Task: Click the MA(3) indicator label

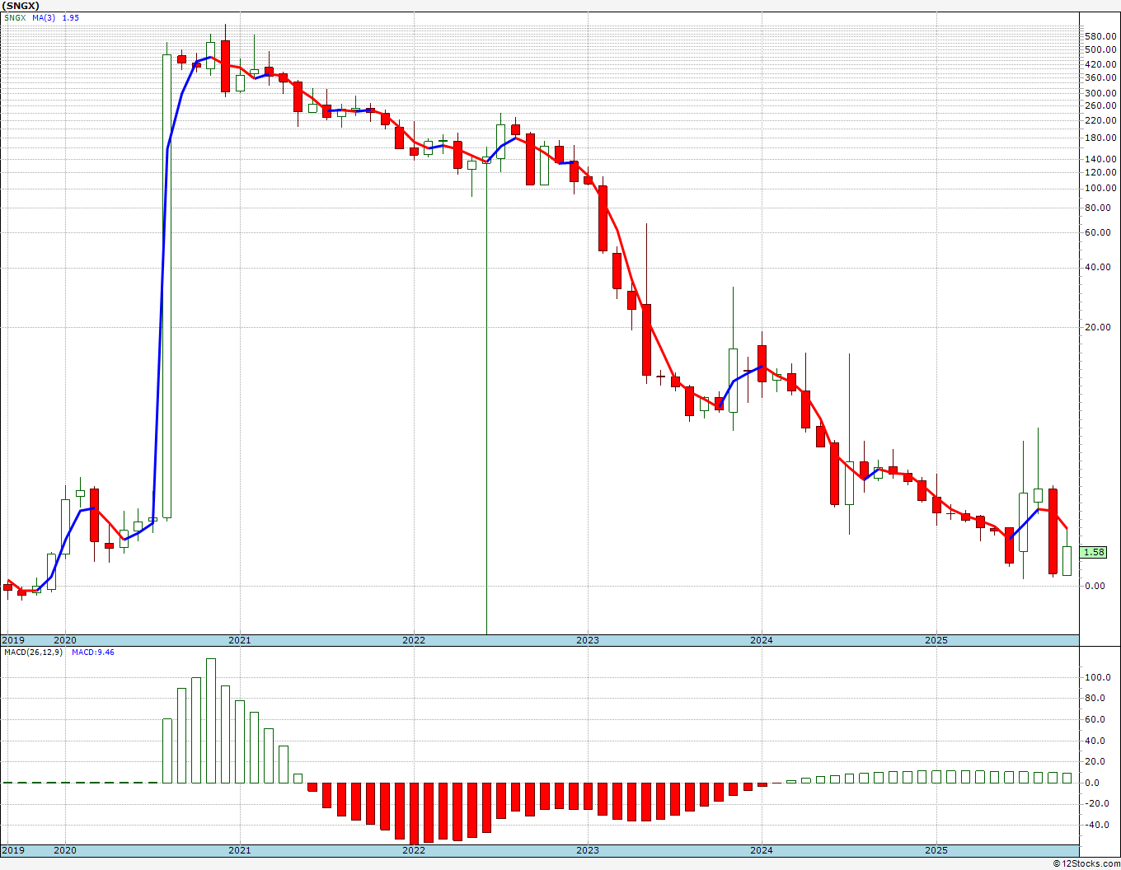Action: tap(45, 17)
